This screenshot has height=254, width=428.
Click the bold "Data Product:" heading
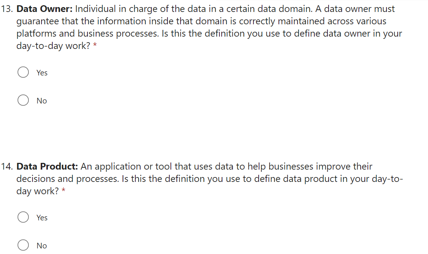point(47,166)
